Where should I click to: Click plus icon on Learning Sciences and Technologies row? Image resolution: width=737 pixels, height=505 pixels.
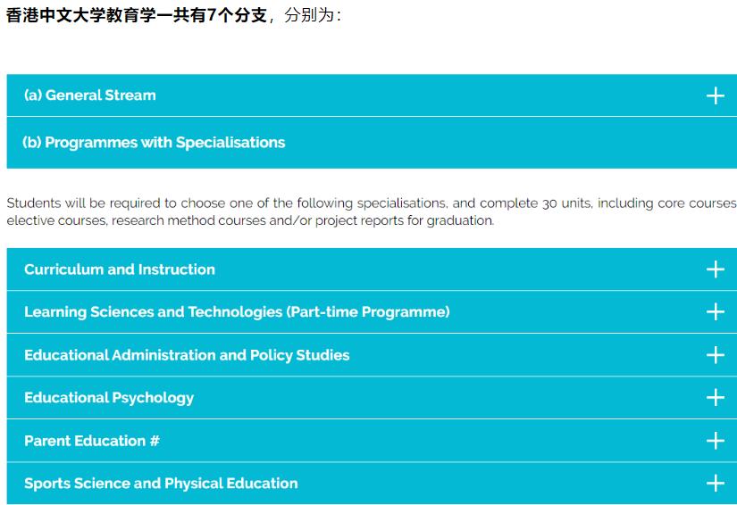pos(715,311)
